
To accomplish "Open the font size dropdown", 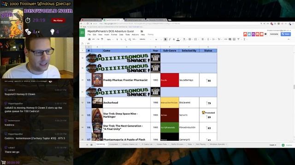I will tap(158, 39).
